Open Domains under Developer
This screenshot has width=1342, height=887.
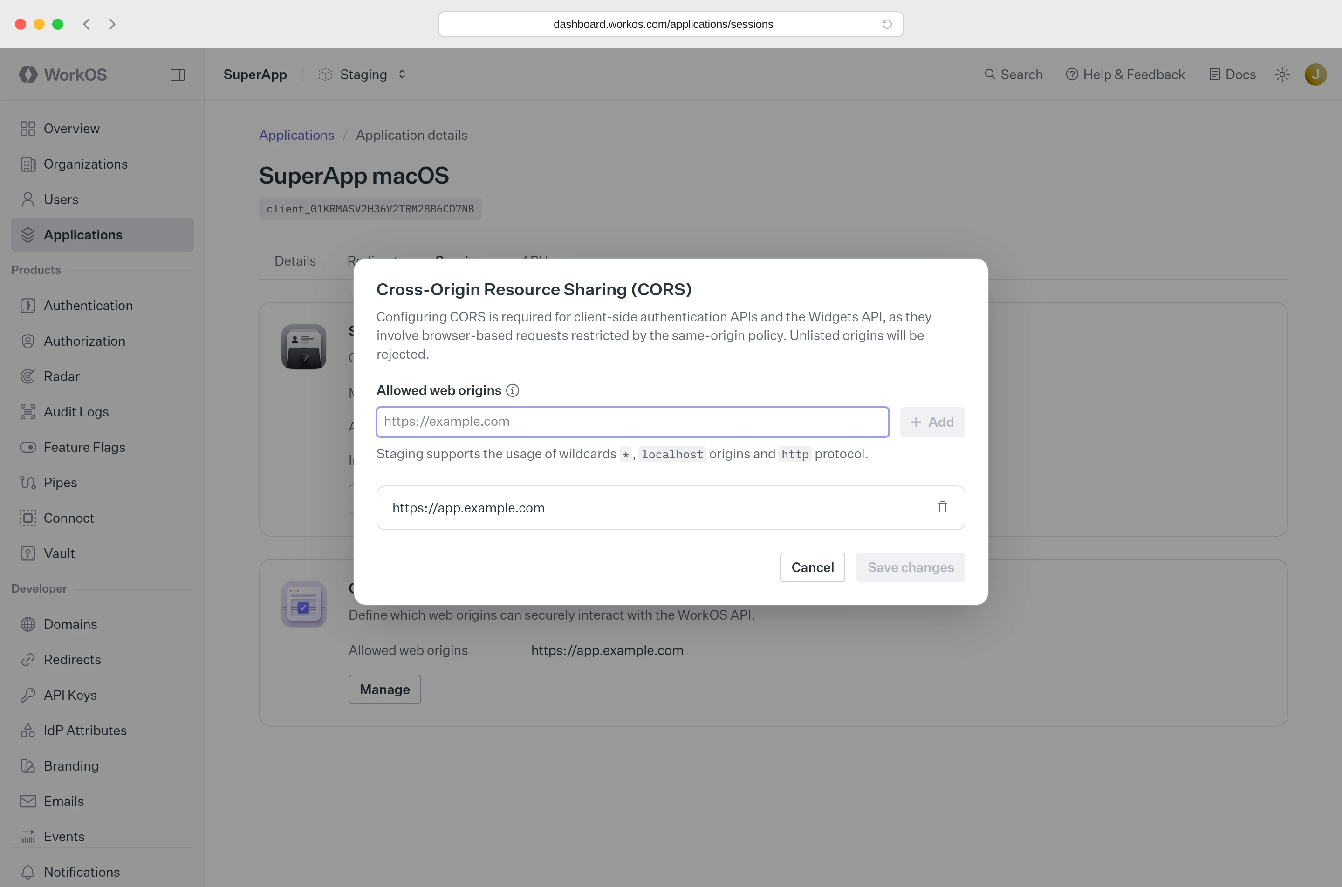tap(103, 624)
